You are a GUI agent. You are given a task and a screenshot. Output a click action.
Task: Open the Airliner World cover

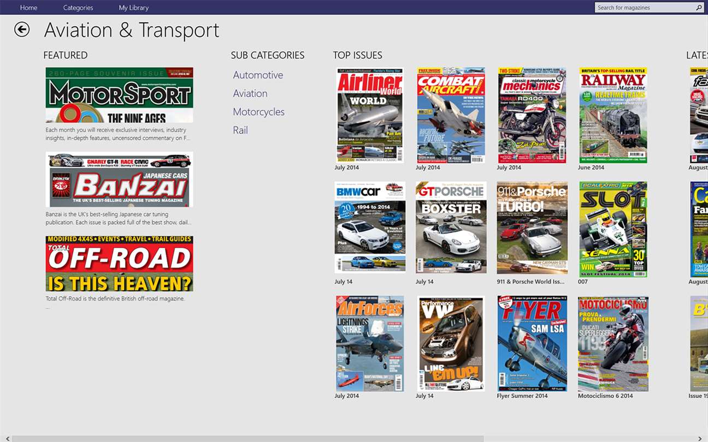click(x=370, y=115)
